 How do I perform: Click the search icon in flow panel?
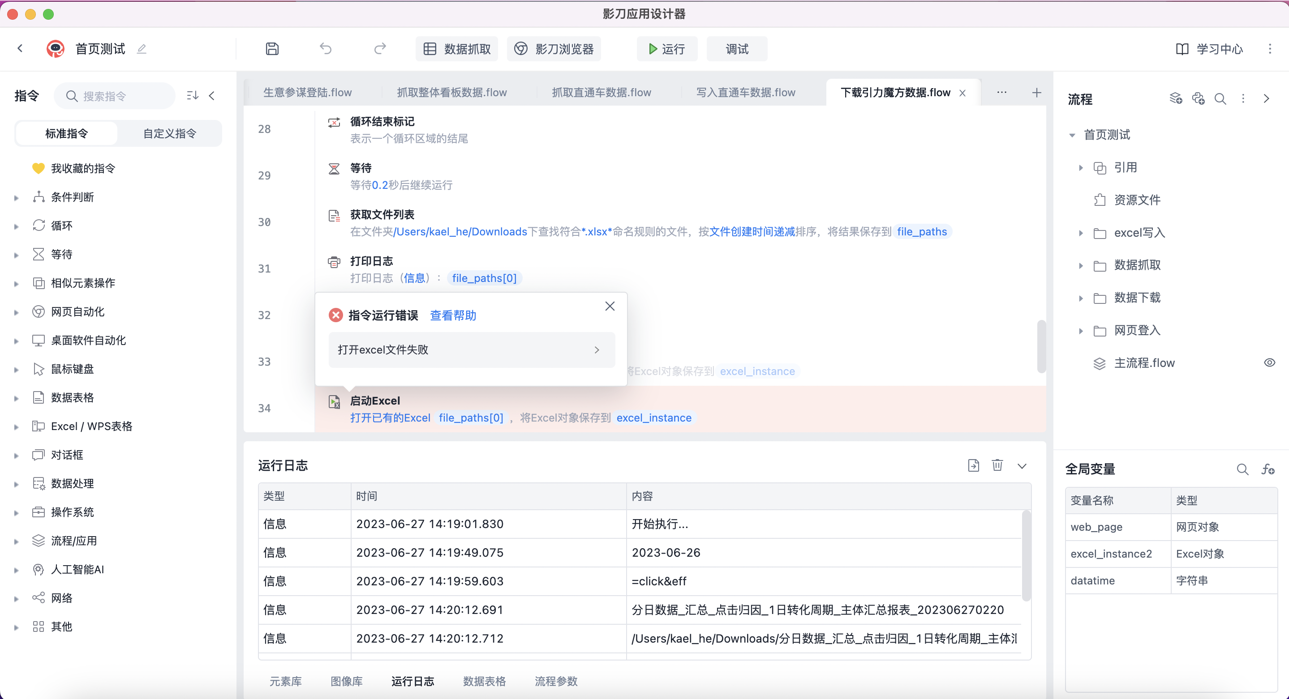(1220, 98)
